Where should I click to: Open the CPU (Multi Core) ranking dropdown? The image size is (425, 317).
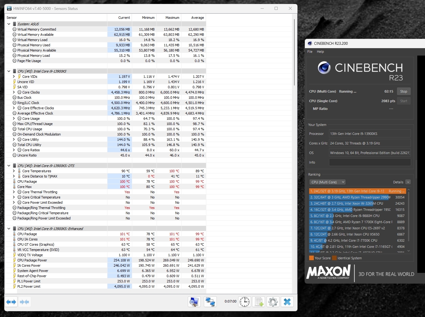327,182
